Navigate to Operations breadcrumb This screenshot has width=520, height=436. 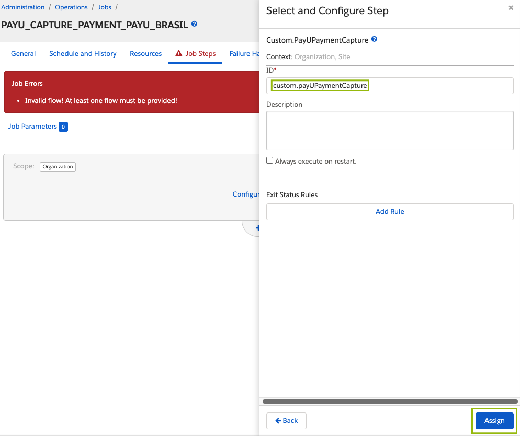tap(71, 7)
